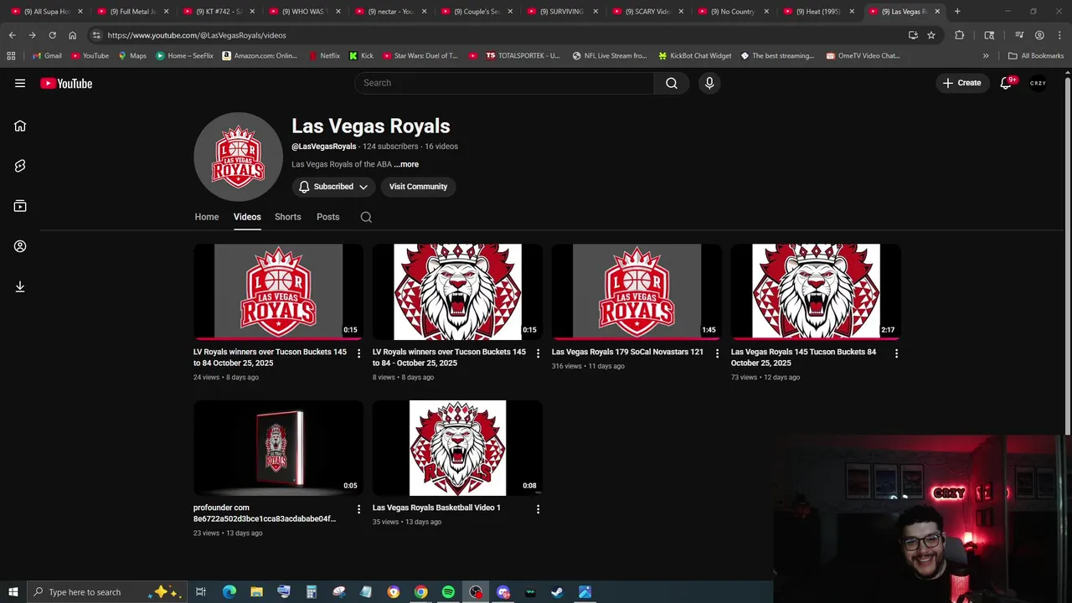The height and width of the screenshot is (603, 1072).
Task: Open Steam from the taskbar
Action: pos(557,592)
